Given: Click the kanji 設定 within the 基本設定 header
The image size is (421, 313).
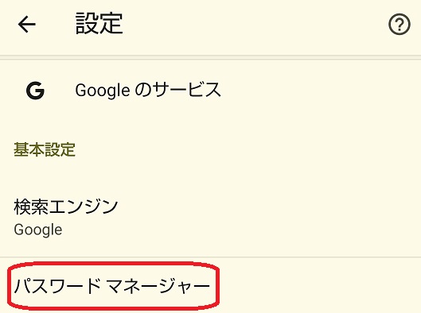Looking at the screenshot, I should click(x=60, y=149).
